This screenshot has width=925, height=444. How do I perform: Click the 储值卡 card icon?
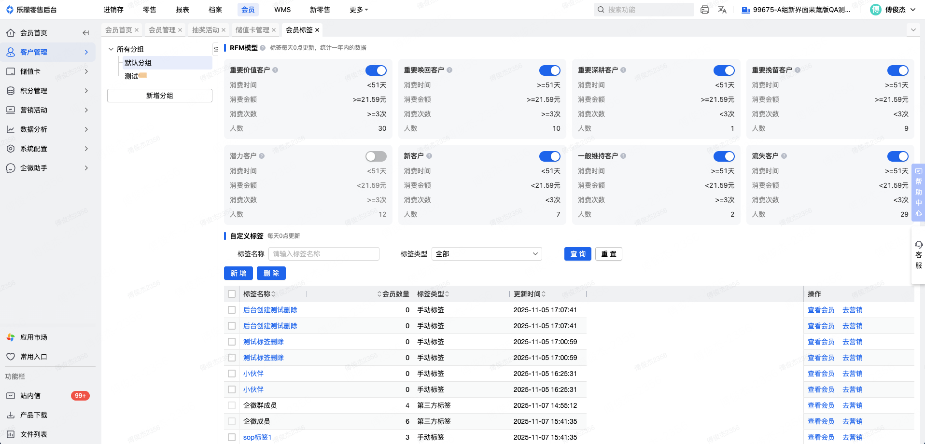(x=11, y=71)
